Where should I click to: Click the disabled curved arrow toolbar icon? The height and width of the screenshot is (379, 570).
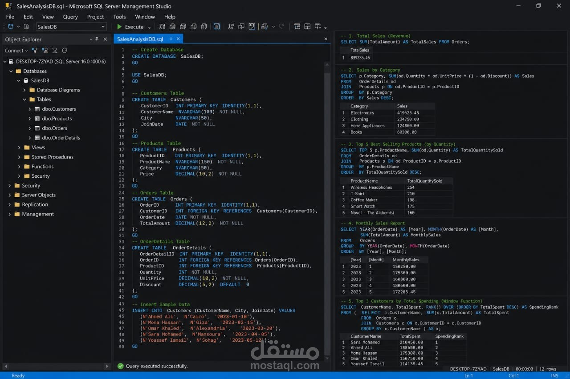pyautogui.click(x=281, y=27)
